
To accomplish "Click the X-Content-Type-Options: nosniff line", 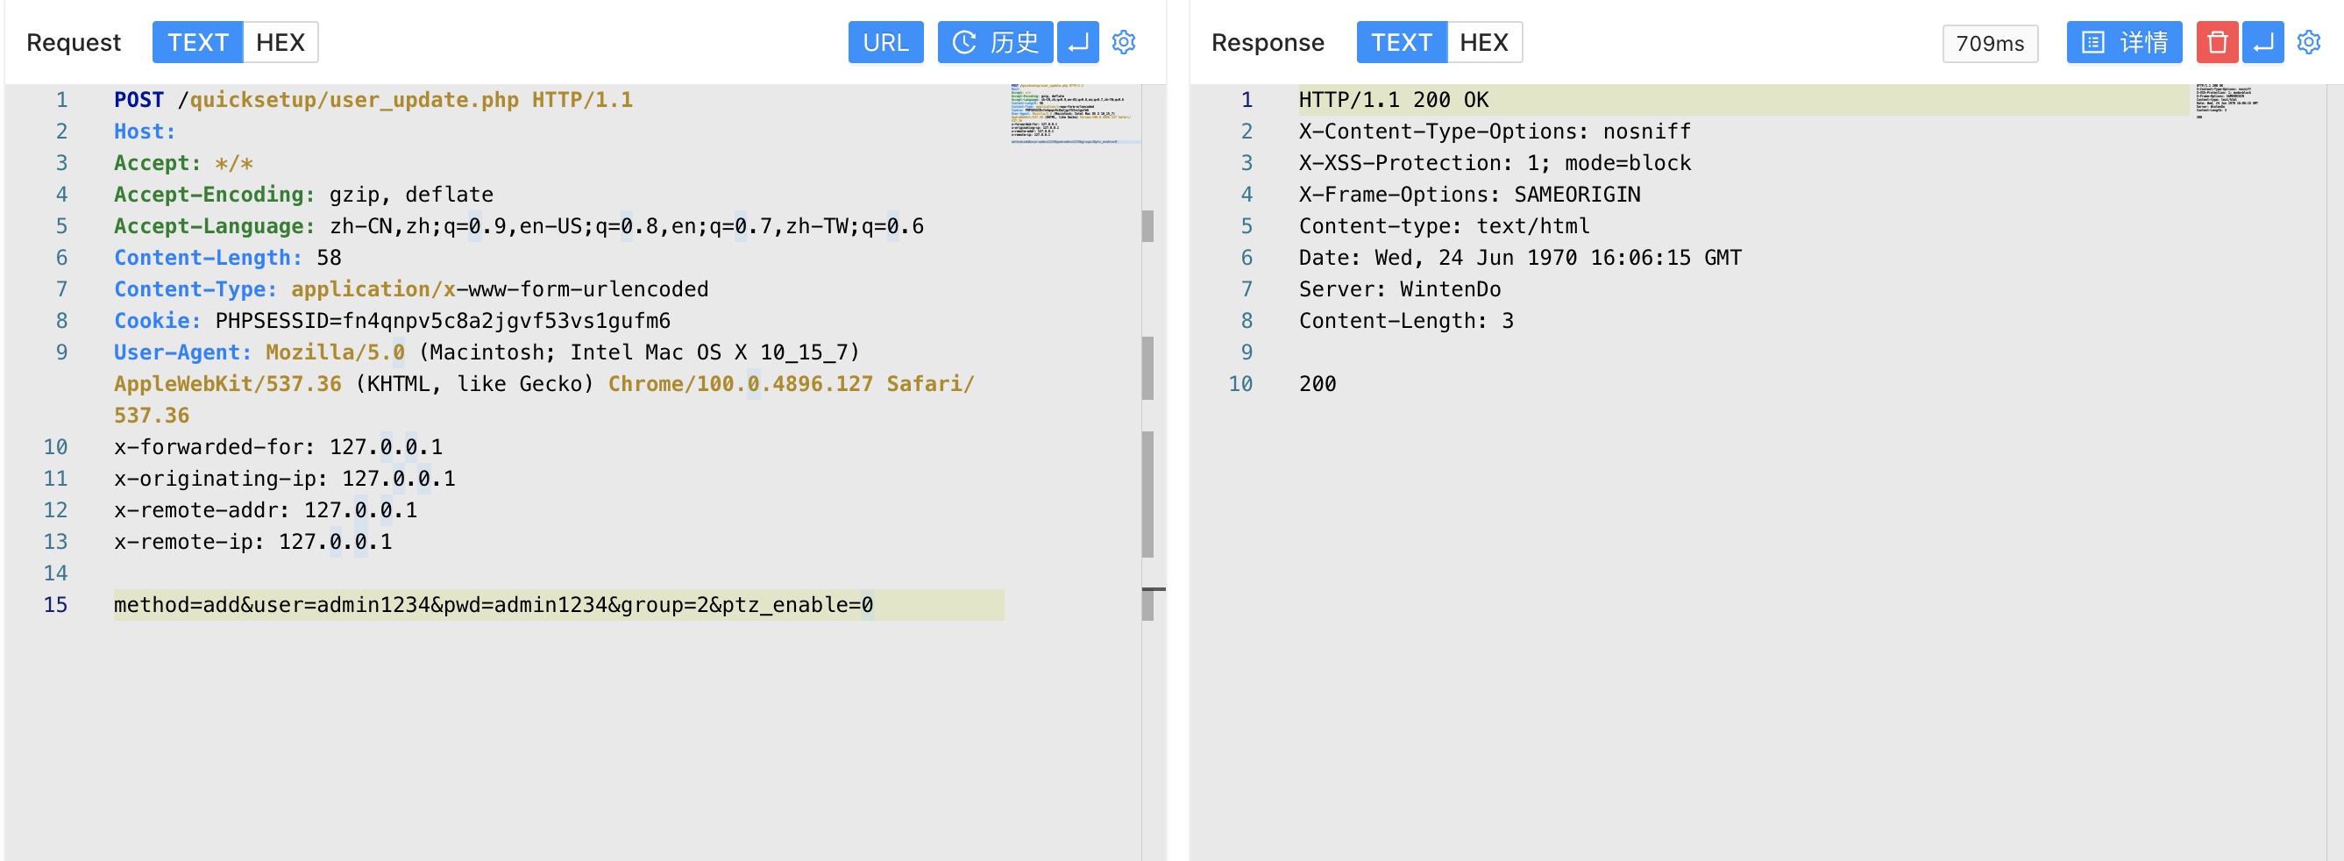I will pos(1495,132).
